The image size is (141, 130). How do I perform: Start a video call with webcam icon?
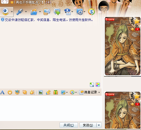click(5, 12)
